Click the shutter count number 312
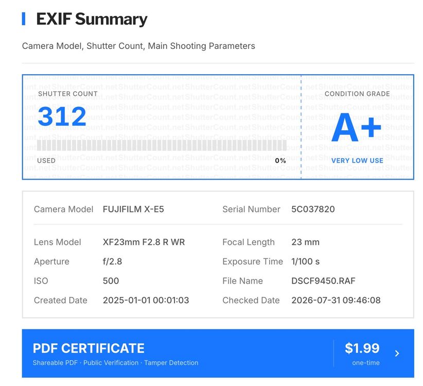The height and width of the screenshot is (386, 423). [62, 116]
